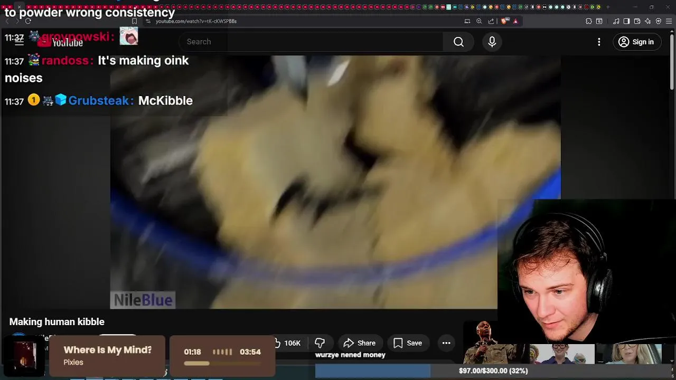Toggle the browser sidebar panel icon
The image size is (676, 380).
[x=626, y=21]
